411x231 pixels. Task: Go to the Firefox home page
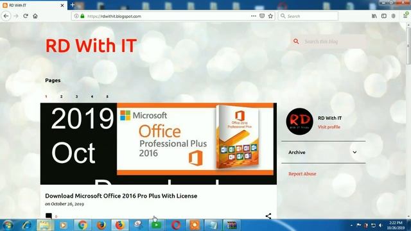35,16
